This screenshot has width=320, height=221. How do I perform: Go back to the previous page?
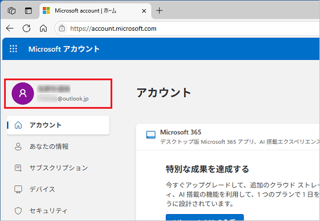(x=9, y=28)
